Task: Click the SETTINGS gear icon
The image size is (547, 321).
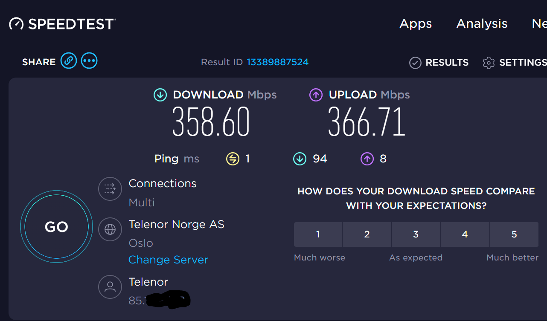Action: (x=489, y=63)
